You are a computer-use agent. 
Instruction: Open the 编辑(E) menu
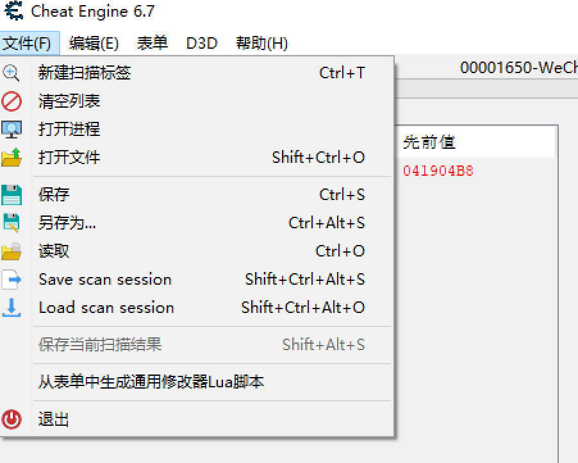point(94,43)
